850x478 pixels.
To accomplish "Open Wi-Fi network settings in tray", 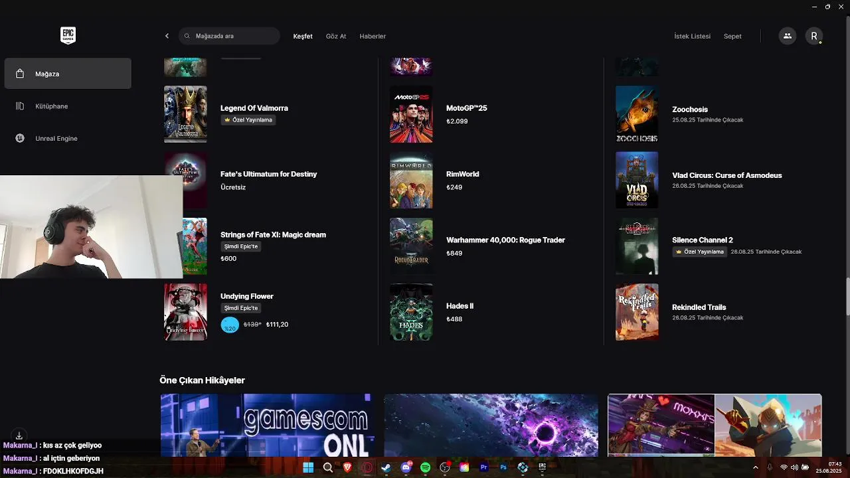I will click(784, 467).
